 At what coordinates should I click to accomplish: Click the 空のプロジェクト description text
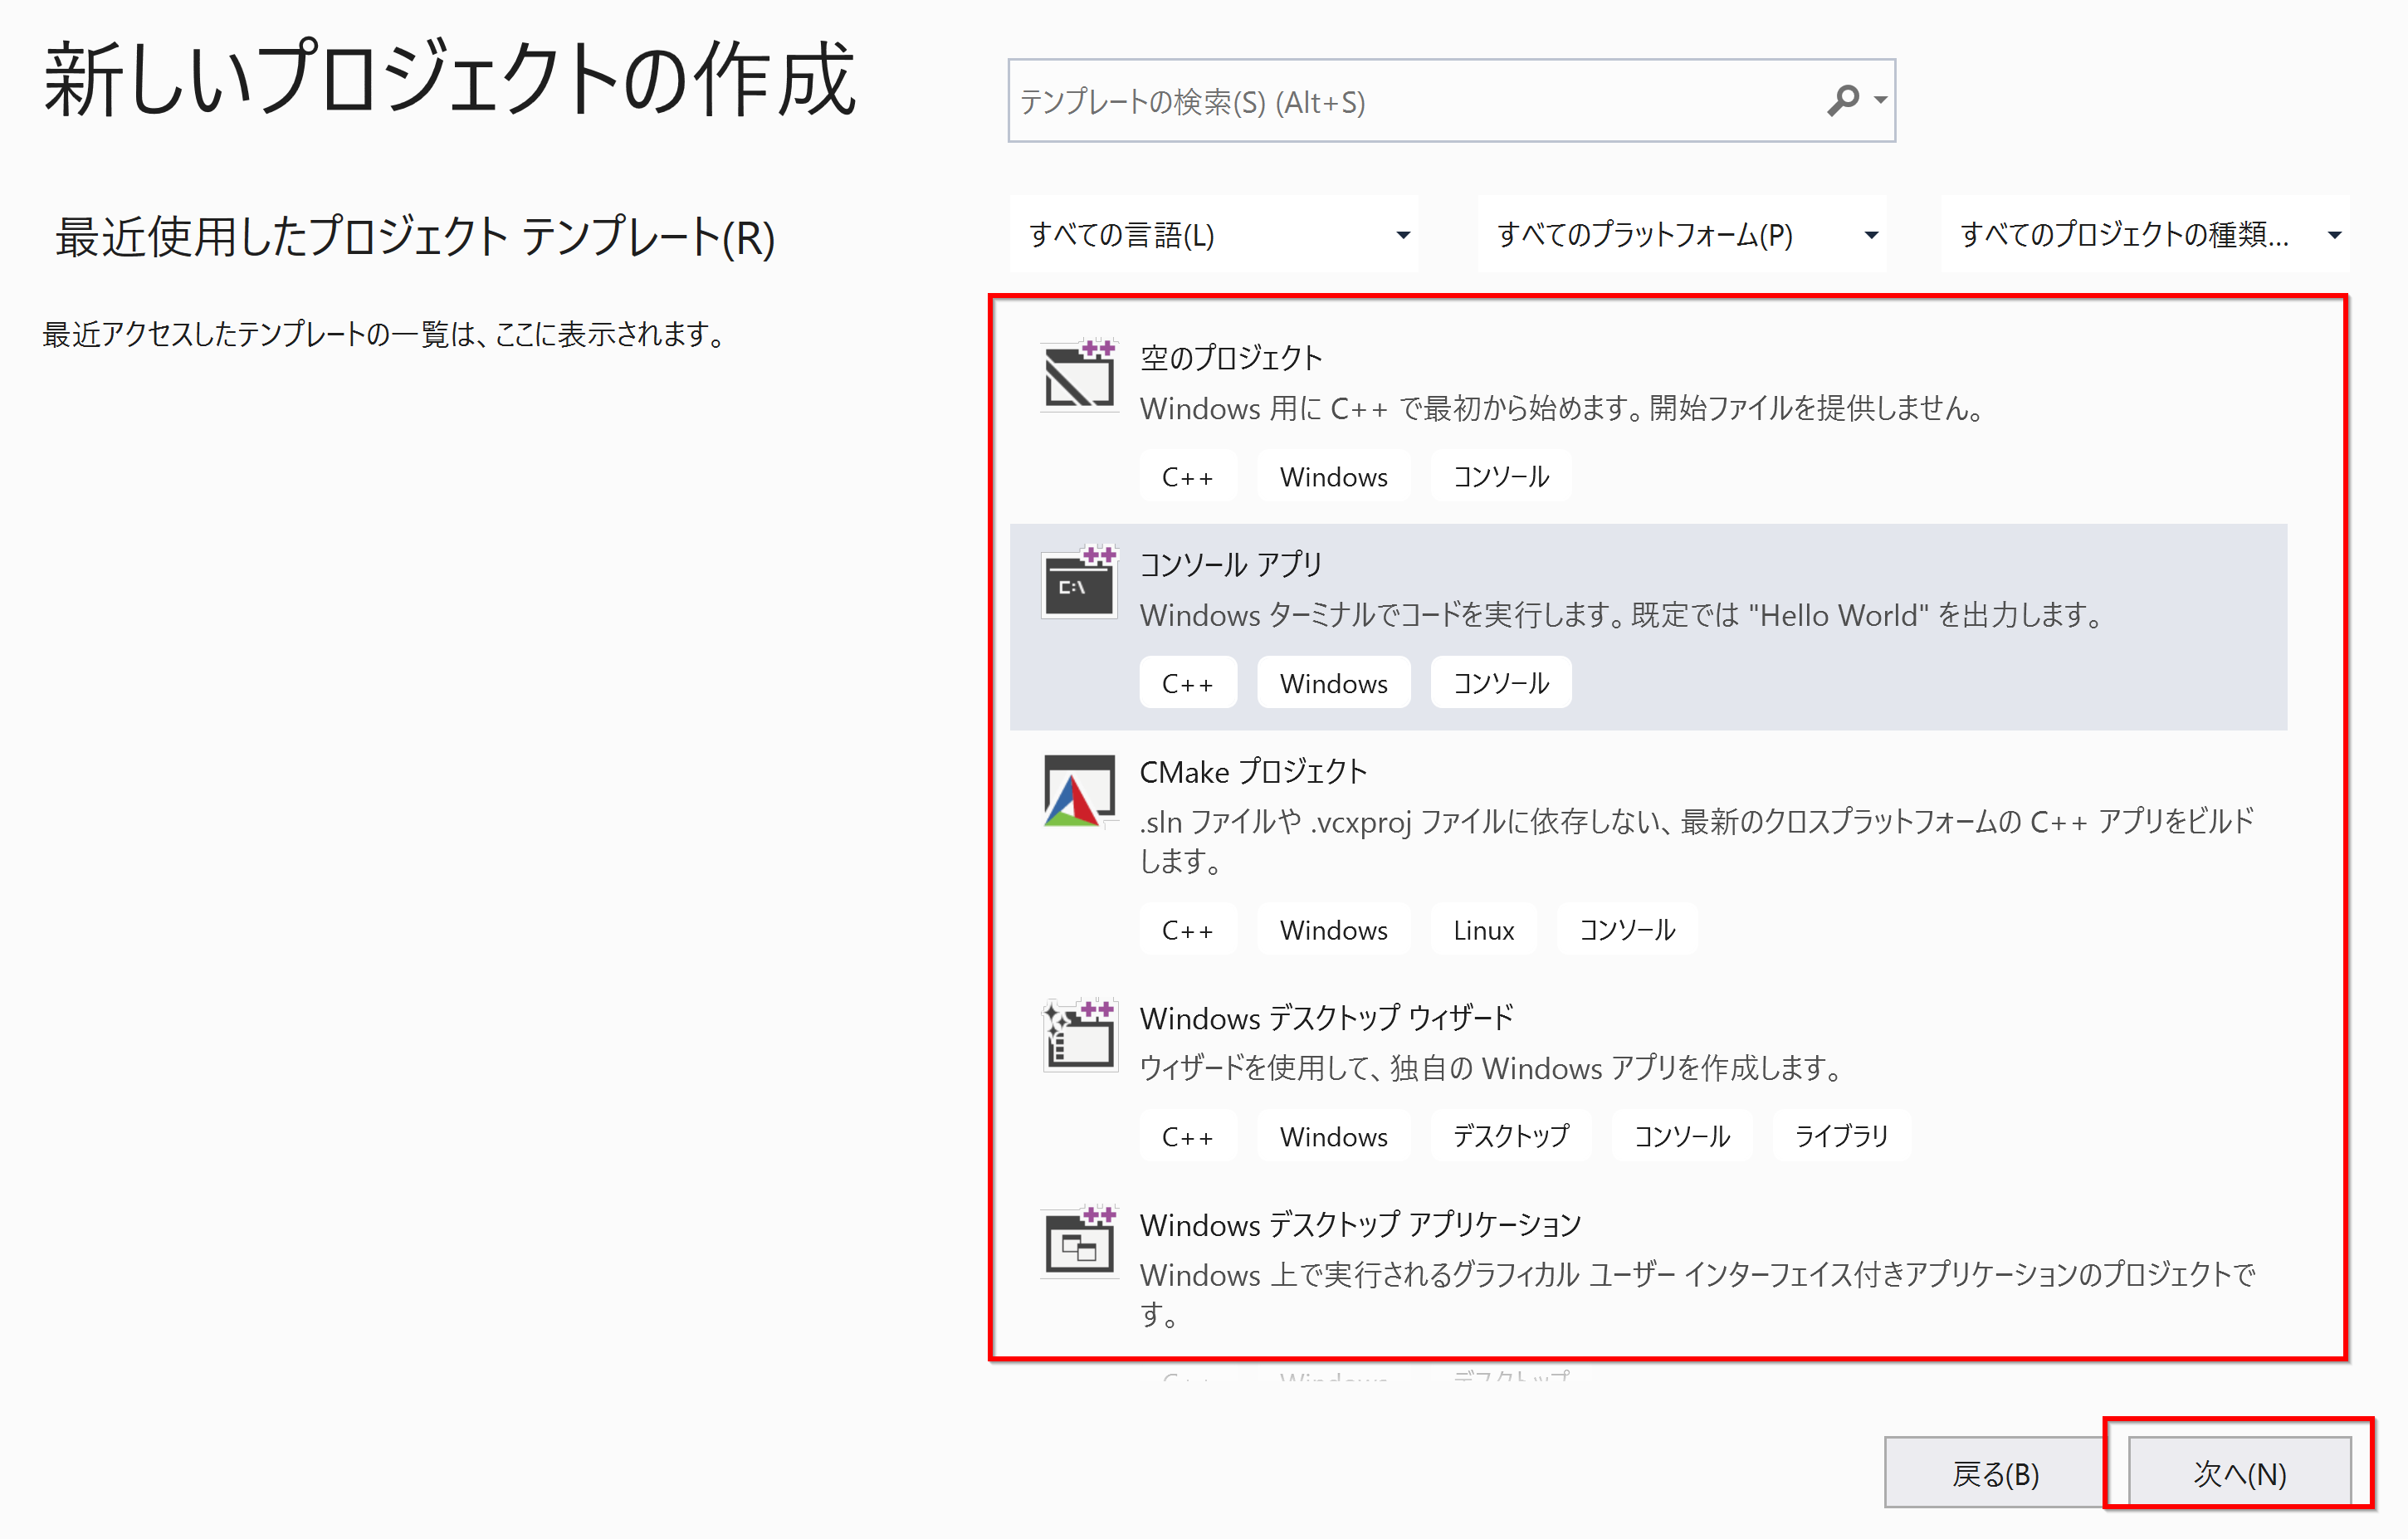pyautogui.click(x=1563, y=408)
